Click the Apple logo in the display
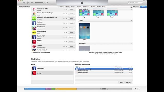 point(82,3)
